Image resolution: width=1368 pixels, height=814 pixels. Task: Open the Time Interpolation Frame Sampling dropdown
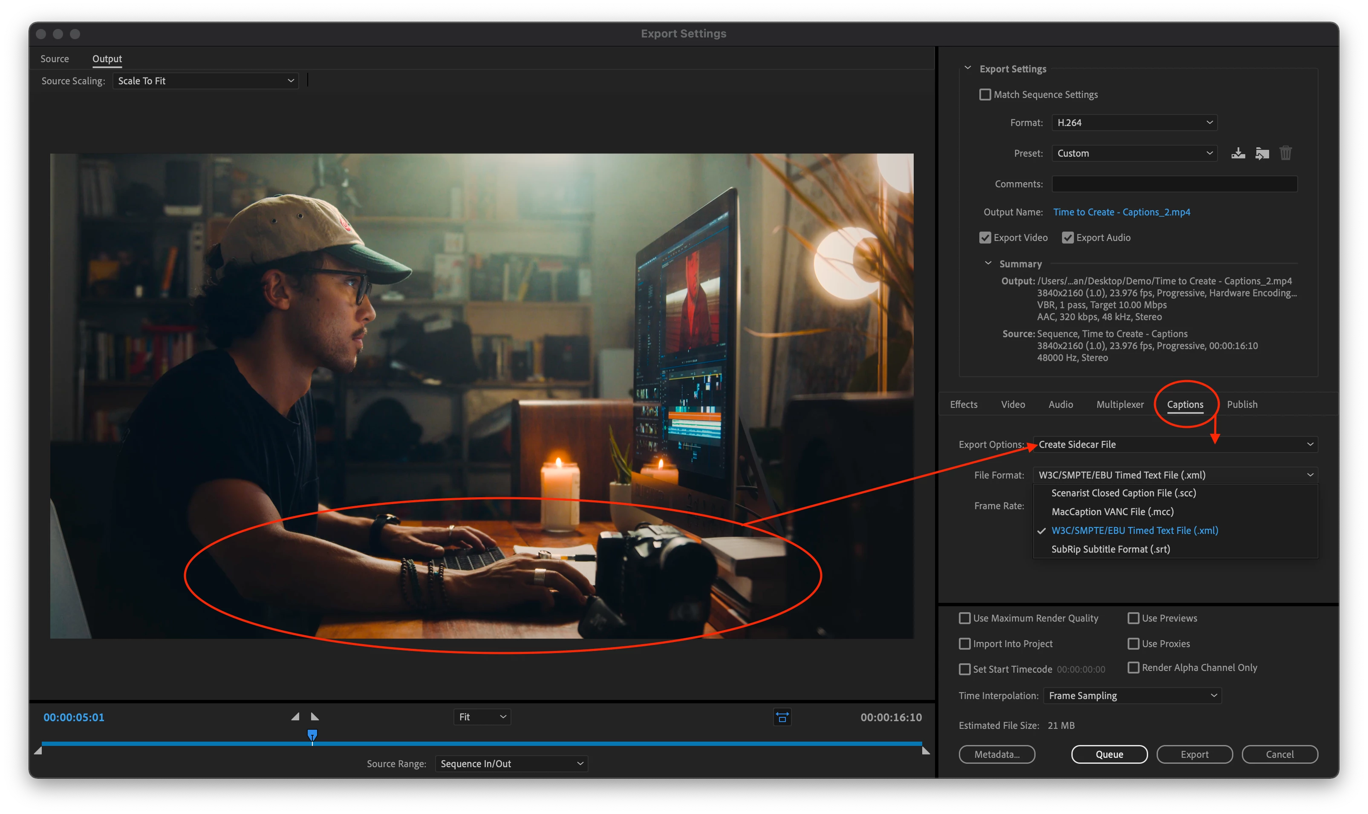[x=1132, y=696]
